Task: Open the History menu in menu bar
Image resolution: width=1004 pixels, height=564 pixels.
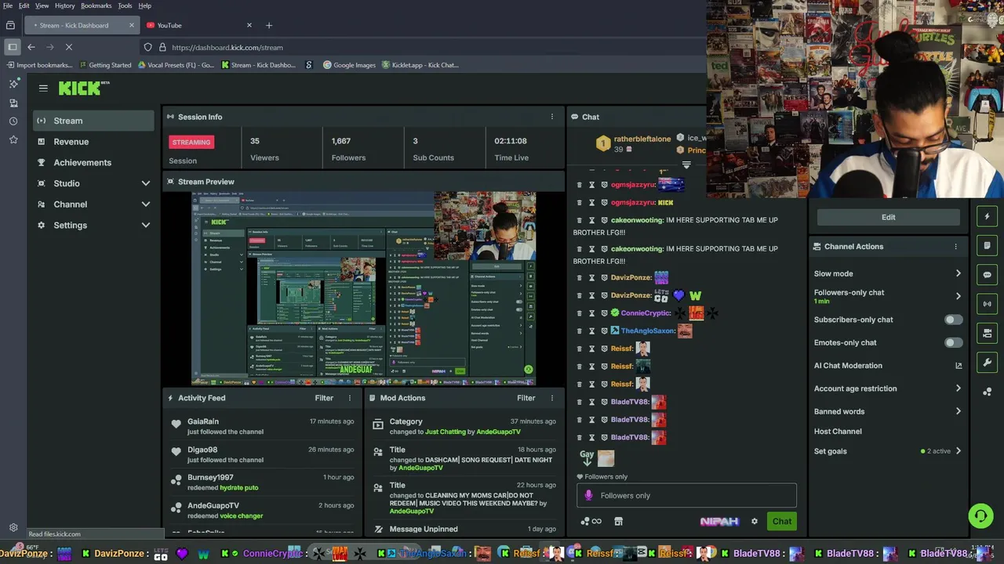Action: coord(65,5)
